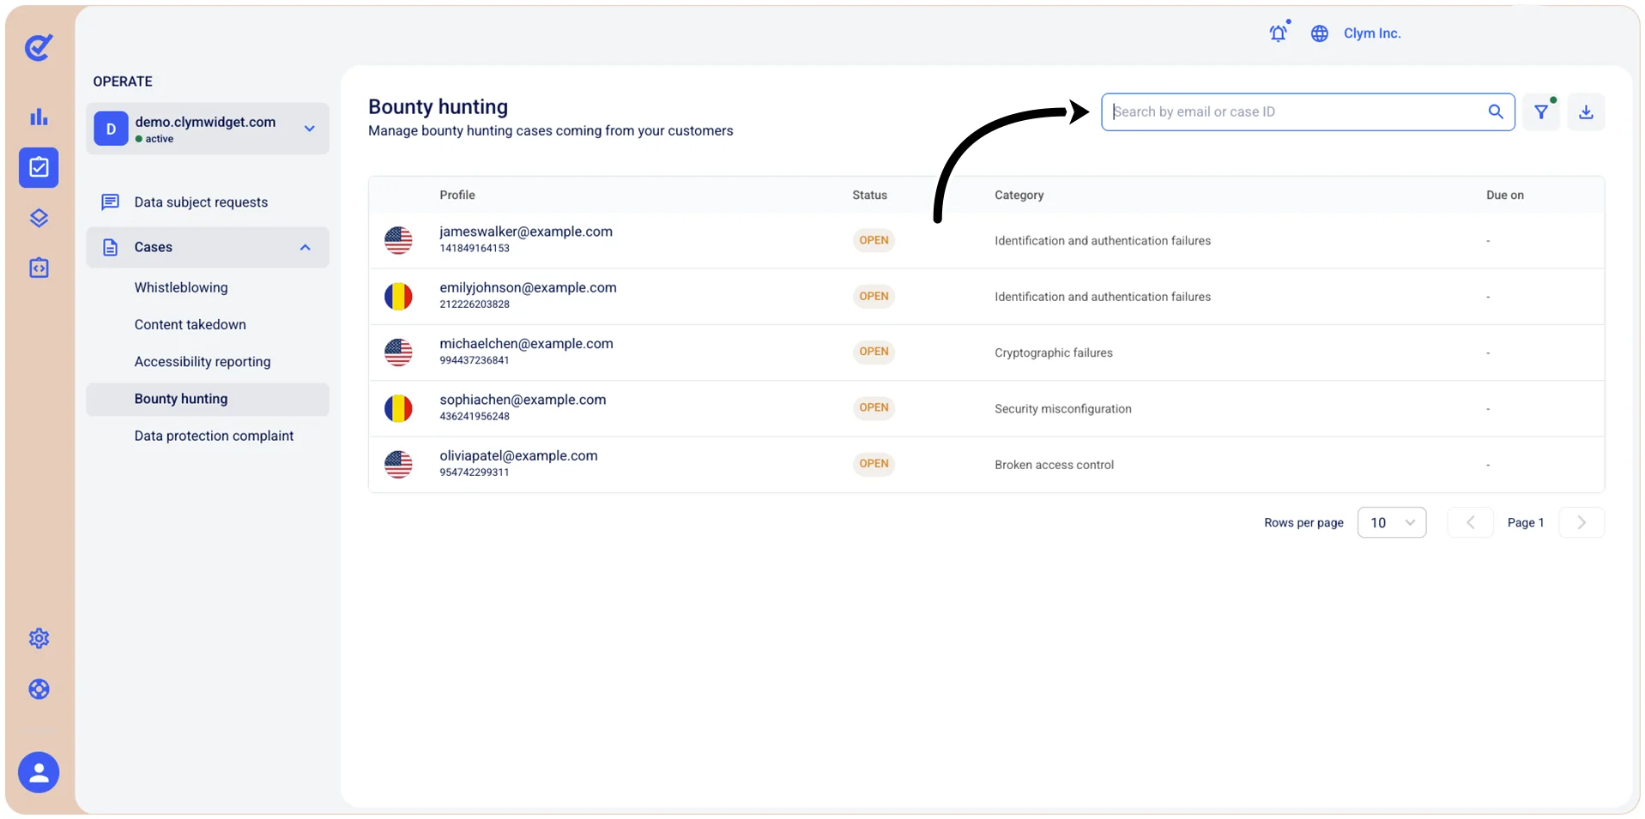Open the Rows per page dropdown
This screenshot has width=1645, height=819.
coord(1392,522)
